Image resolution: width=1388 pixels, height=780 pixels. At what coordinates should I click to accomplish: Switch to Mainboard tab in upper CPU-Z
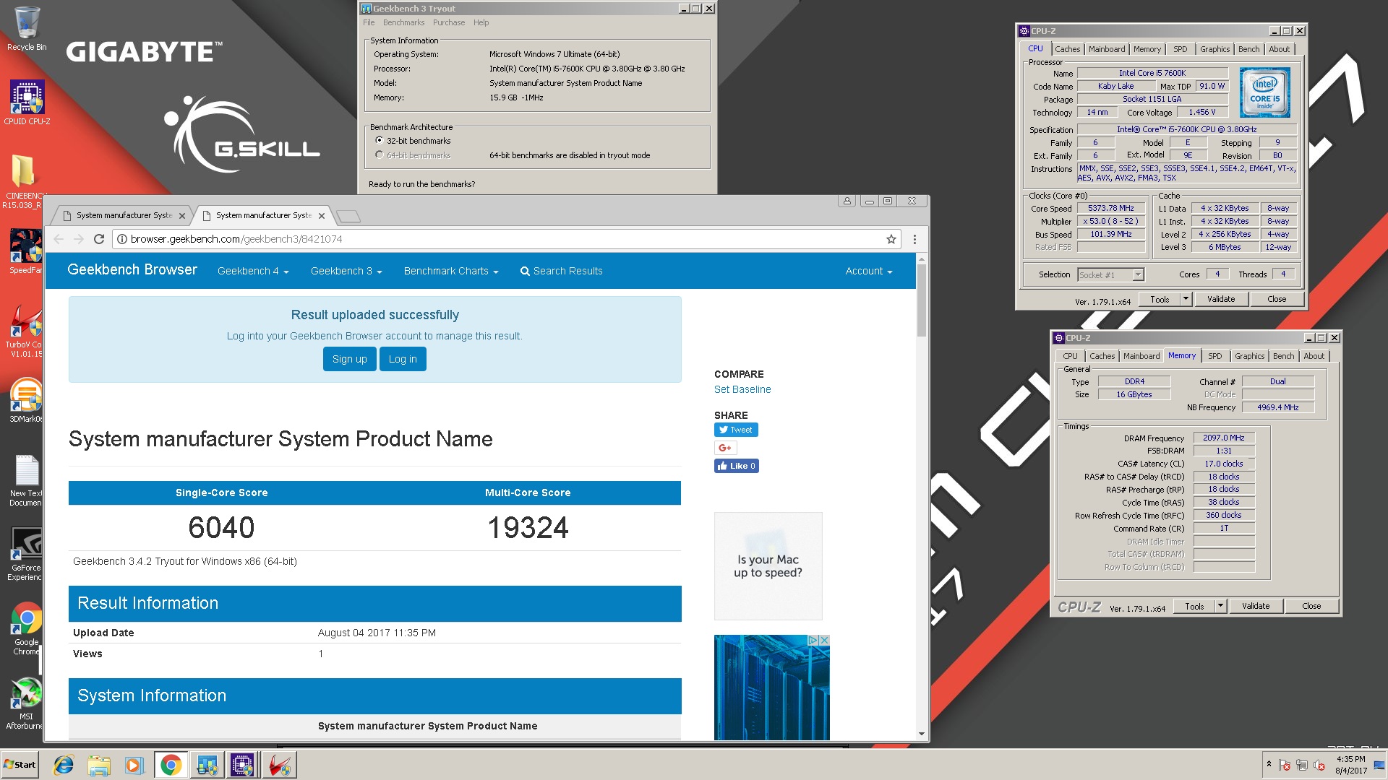[1107, 49]
